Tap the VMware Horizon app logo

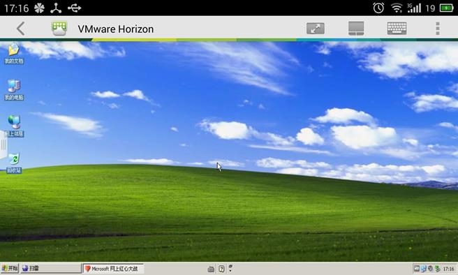tap(59, 29)
